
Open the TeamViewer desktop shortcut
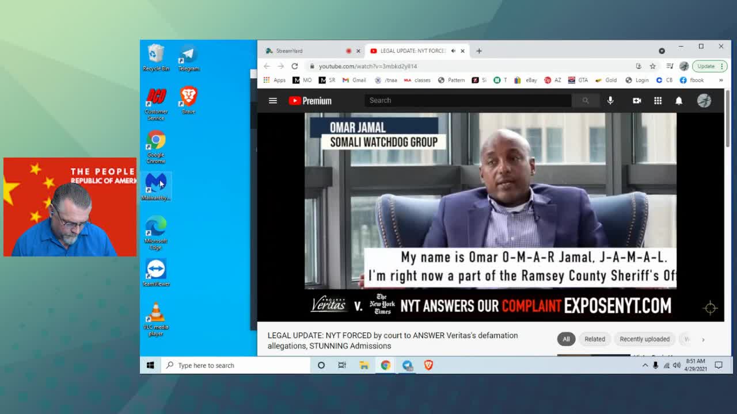(156, 273)
